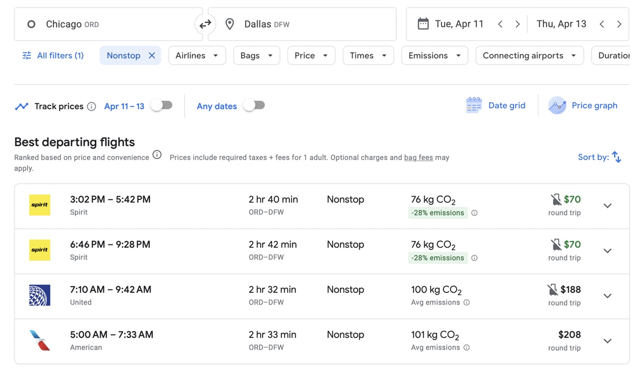Click Track prices info icon
Viewport: 638px width, 371px height.
pyautogui.click(x=91, y=106)
